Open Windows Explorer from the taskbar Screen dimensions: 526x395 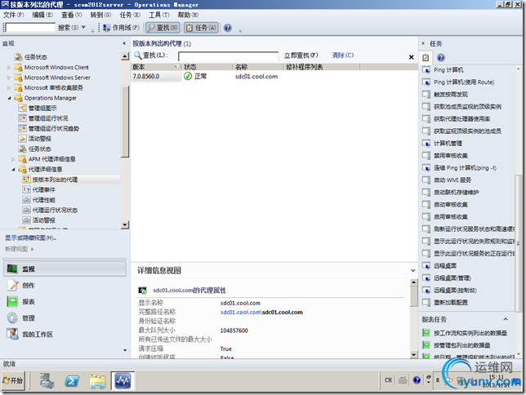coord(97,380)
